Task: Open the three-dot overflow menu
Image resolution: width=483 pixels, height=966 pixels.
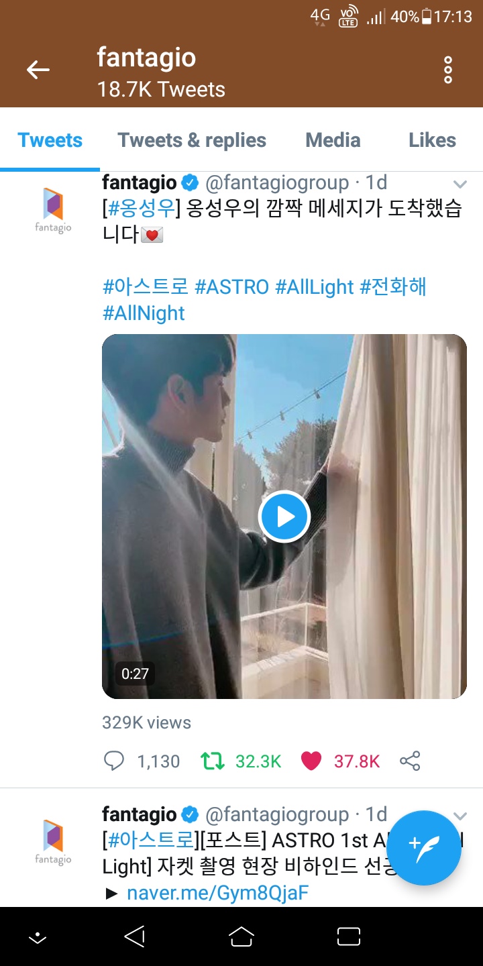Action: pos(448,70)
